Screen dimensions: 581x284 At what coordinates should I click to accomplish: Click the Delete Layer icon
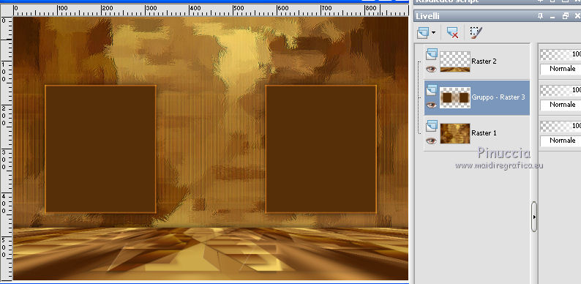[x=452, y=33]
